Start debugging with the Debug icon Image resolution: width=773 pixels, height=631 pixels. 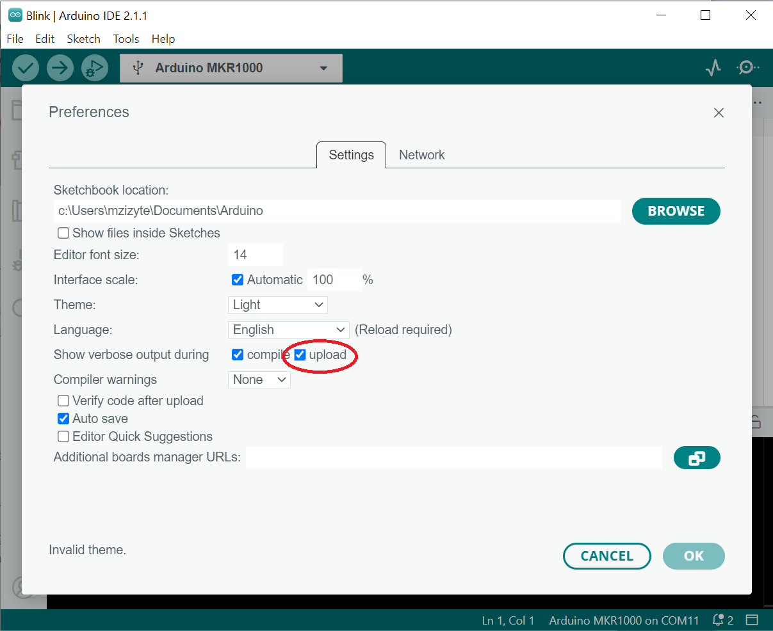tap(94, 68)
